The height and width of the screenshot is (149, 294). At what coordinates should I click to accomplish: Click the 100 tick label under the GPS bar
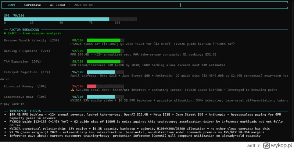117,22
